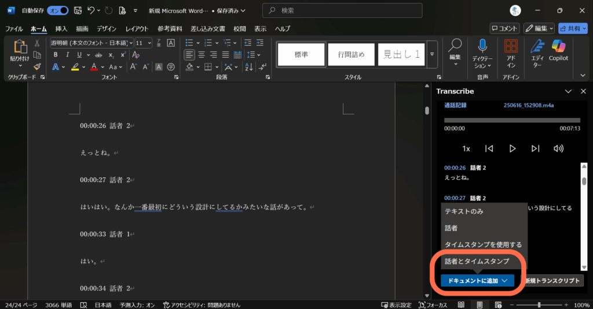Click the Show paragraph marks icon

click(262, 67)
